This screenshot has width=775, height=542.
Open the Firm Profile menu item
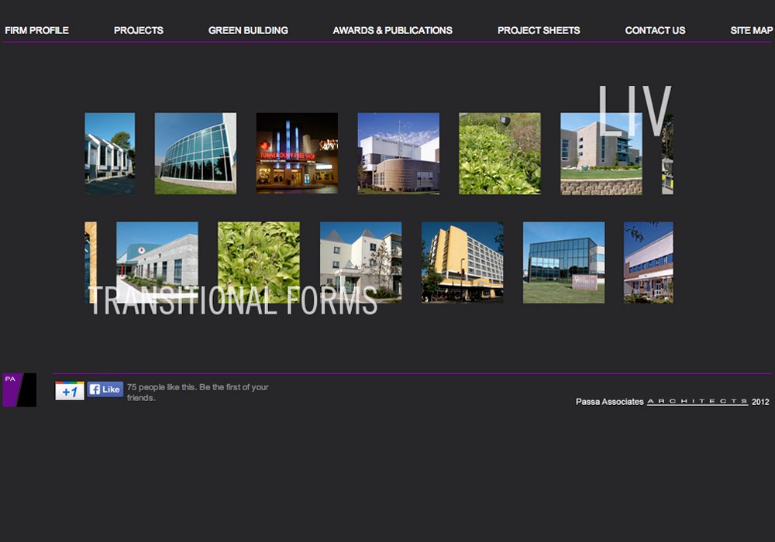click(36, 30)
